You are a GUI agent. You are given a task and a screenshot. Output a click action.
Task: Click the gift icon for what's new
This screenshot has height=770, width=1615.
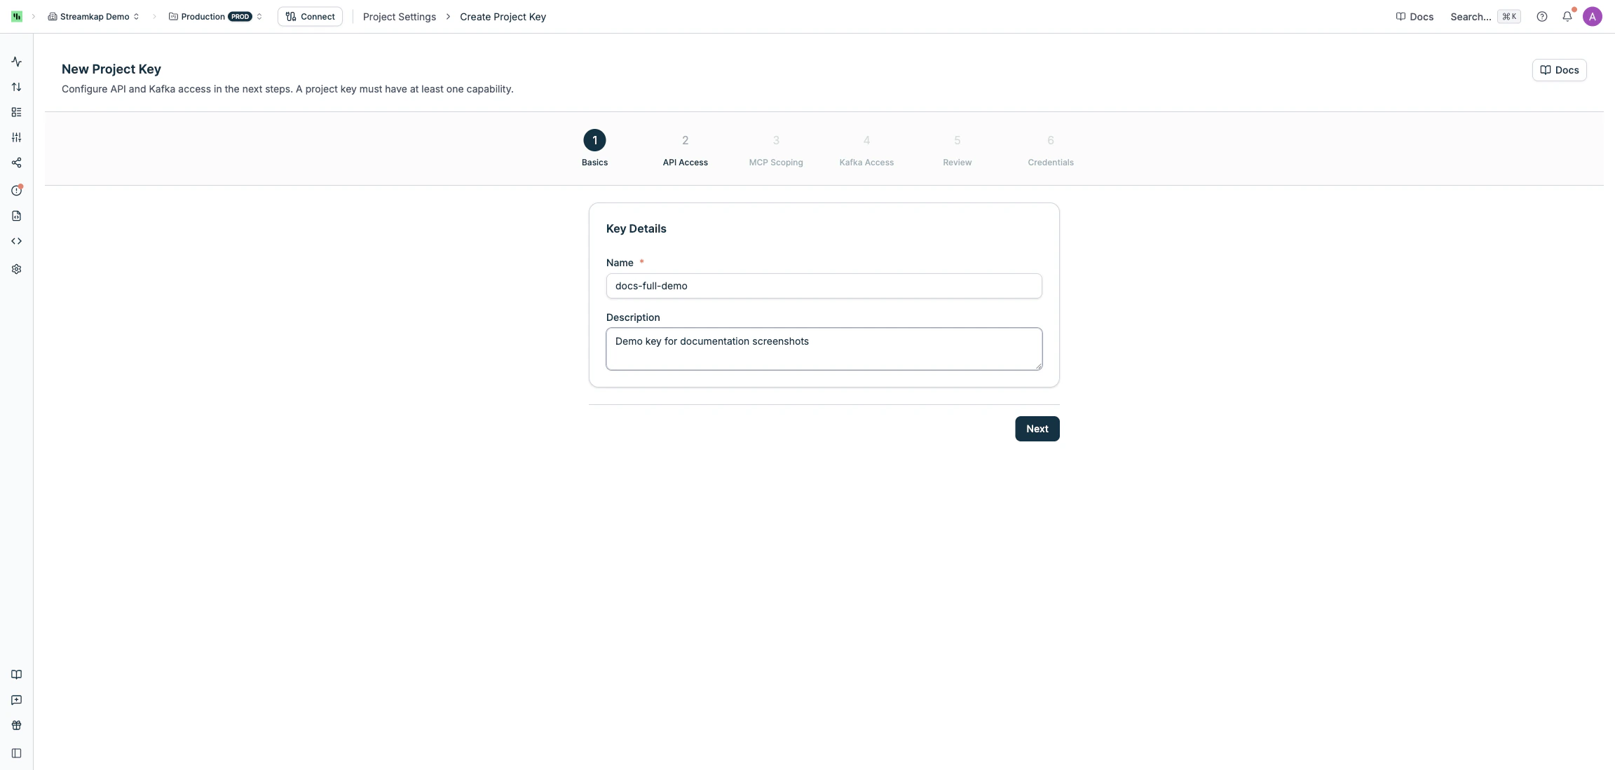[16, 725]
